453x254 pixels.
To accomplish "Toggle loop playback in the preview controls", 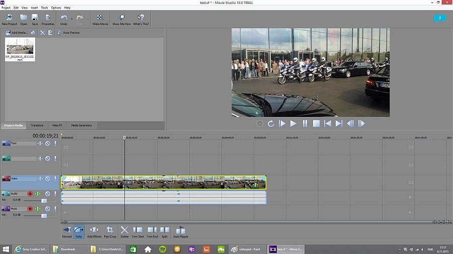I will tap(271, 123).
